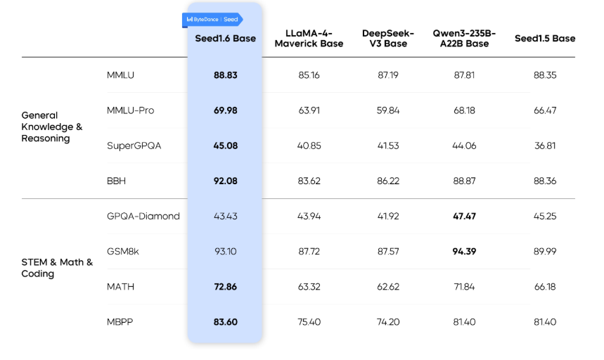Select the Seed1.6 MATH score 72.86
This screenshot has width=604, height=360.
tap(225, 287)
